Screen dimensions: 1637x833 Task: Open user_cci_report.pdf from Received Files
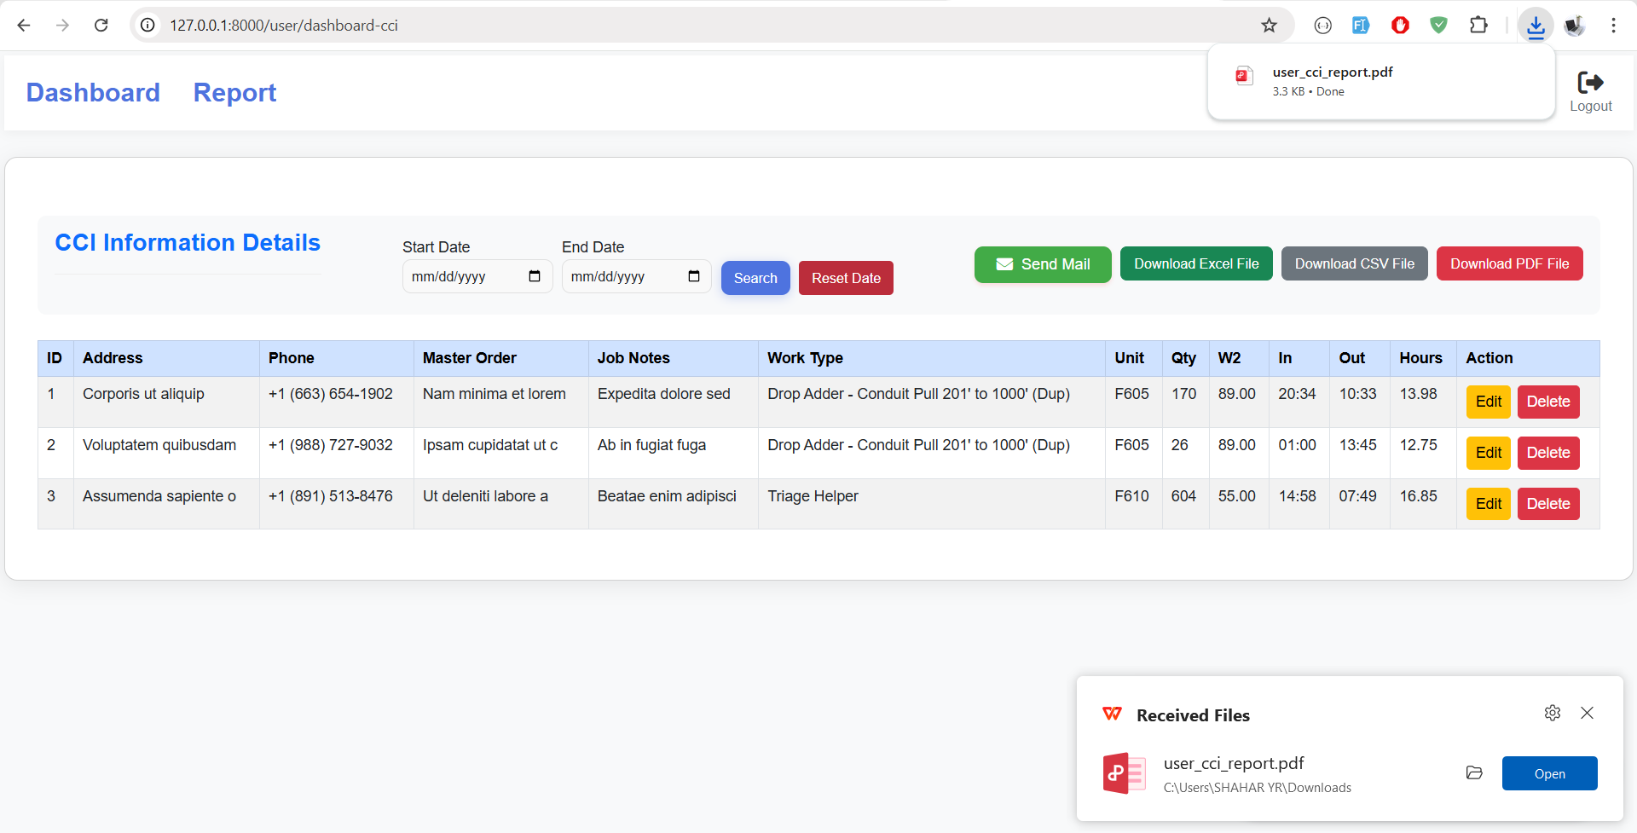pos(1549,773)
